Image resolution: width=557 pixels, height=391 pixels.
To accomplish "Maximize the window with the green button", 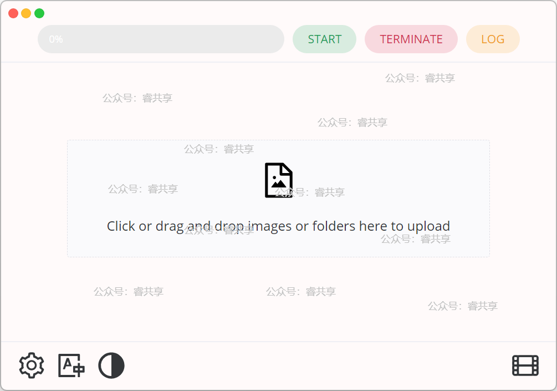I will click(x=39, y=13).
